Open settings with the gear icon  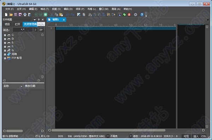click(135, 15)
